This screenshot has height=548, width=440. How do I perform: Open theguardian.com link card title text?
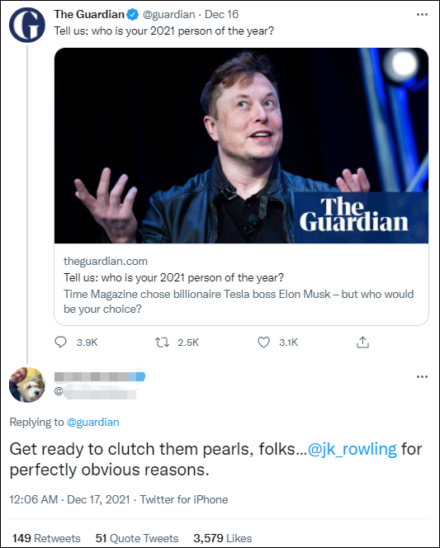click(173, 277)
